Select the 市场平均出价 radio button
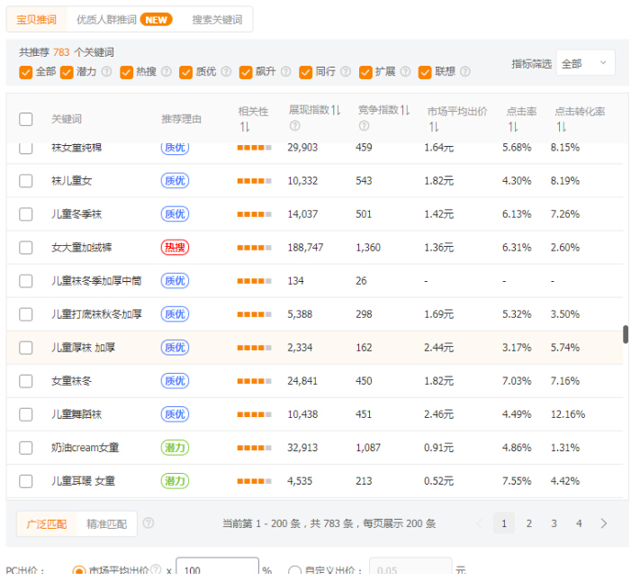This screenshot has width=631, height=581. [x=77, y=571]
